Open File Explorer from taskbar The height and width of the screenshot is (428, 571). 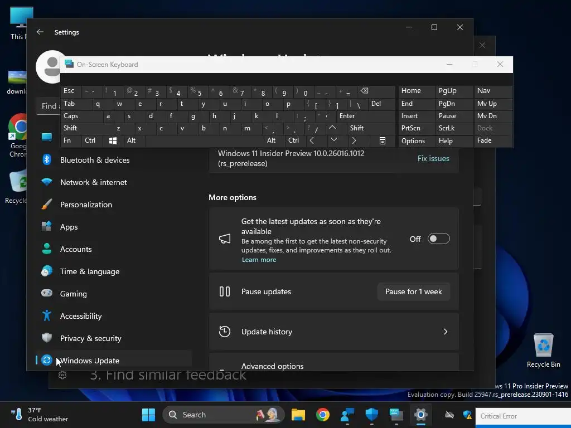click(298, 415)
